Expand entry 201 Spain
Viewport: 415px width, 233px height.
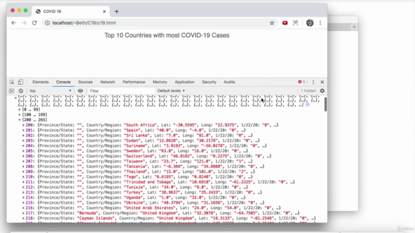tap(23, 130)
